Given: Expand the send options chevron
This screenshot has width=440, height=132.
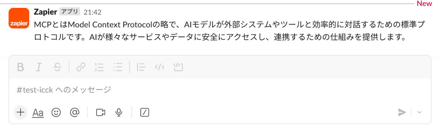Looking at the screenshot, I should click(x=420, y=112).
